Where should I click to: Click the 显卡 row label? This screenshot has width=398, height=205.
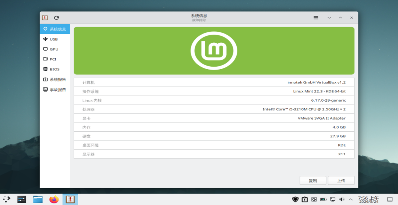tap(87, 119)
